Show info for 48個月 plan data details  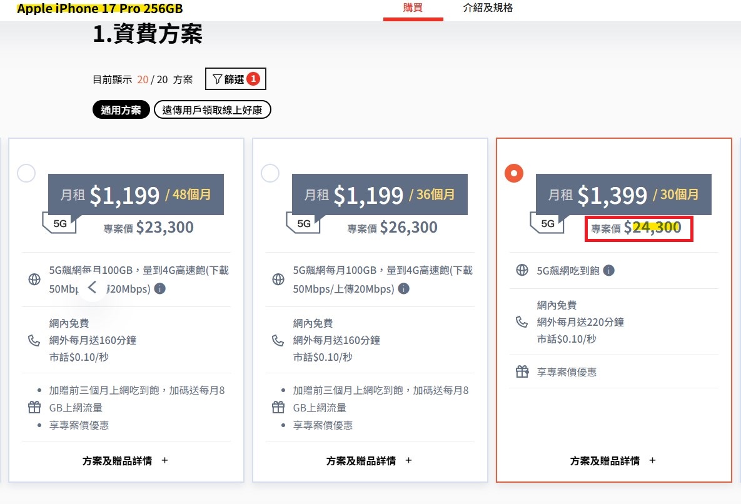pos(160,289)
